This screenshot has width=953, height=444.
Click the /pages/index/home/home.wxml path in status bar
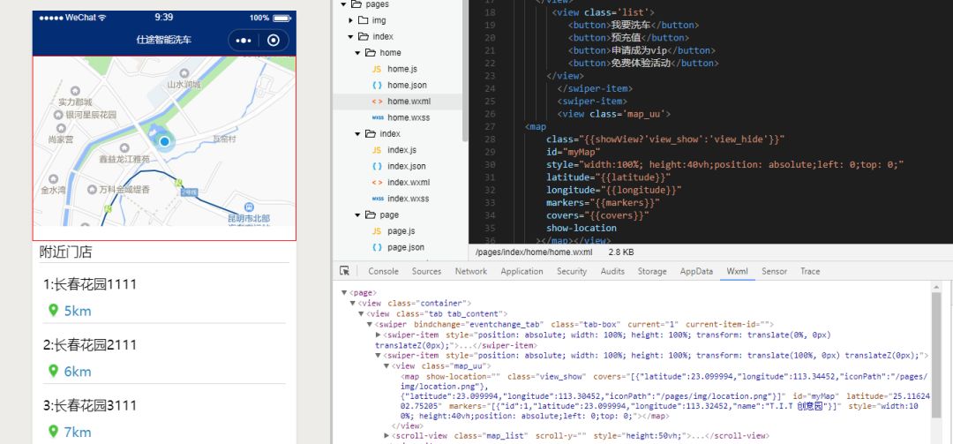pyautogui.click(x=534, y=252)
